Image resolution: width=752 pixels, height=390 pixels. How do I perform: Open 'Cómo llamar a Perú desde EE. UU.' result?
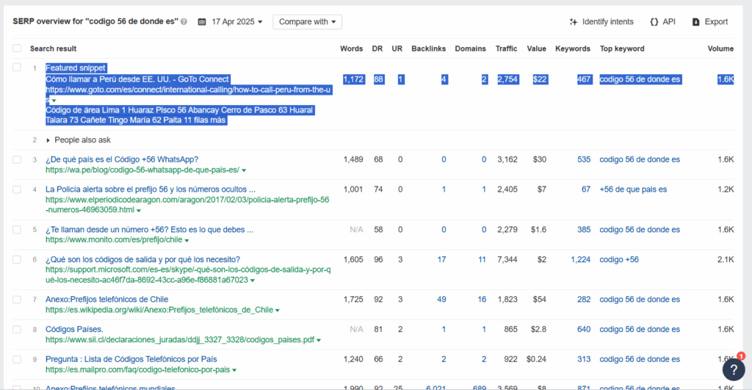coord(137,79)
